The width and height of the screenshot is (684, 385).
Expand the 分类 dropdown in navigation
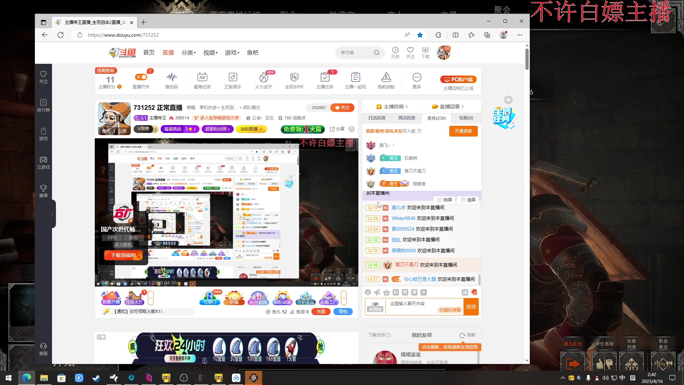[x=188, y=53]
